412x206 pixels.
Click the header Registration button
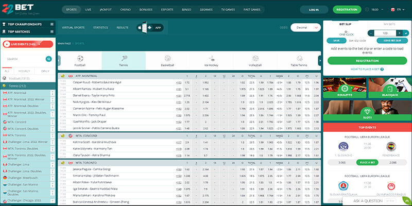(x=347, y=9)
